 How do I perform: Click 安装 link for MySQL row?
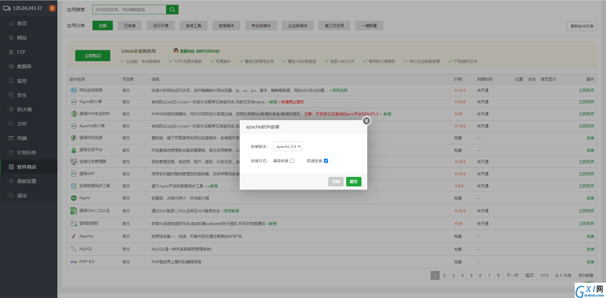tap(590, 249)
